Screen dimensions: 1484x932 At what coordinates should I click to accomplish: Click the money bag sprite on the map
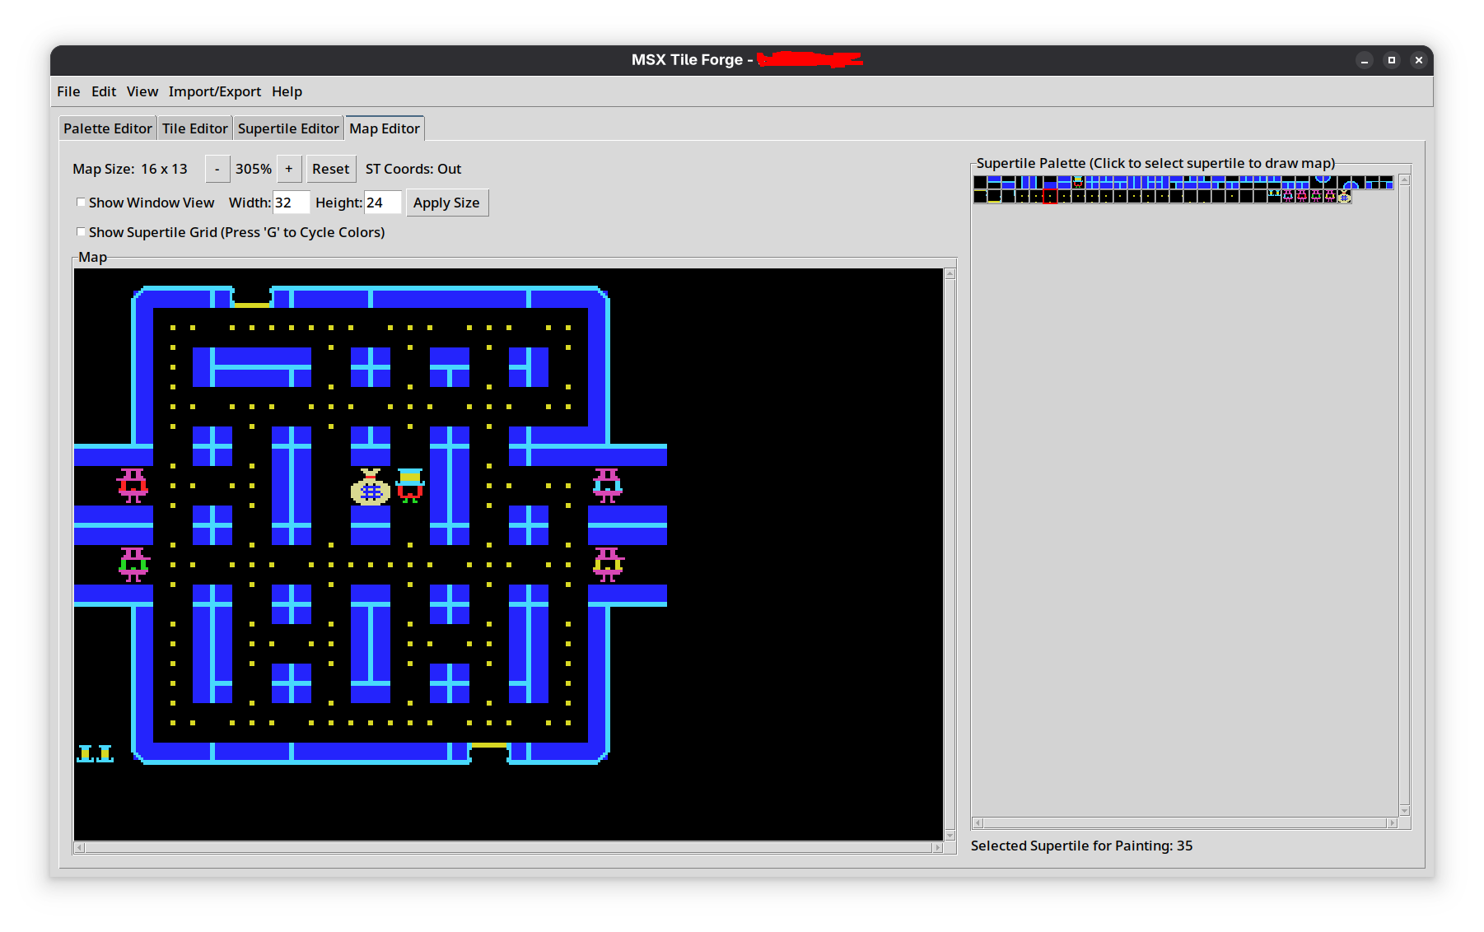click(371, 487)
